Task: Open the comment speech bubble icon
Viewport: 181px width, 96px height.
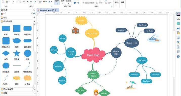Action: coord(178,52)
